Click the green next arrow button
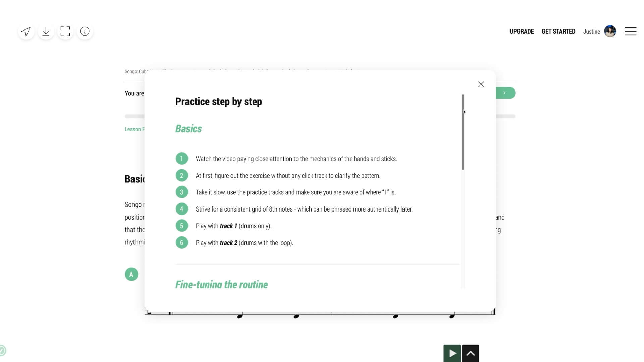644x362 pixels. [505, 93]
